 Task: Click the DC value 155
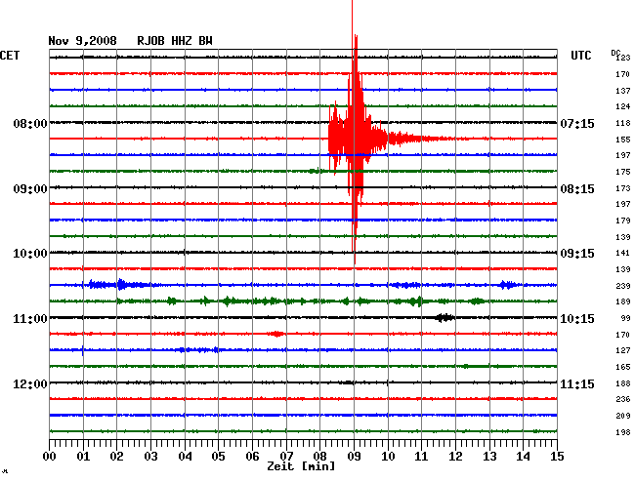623,140
